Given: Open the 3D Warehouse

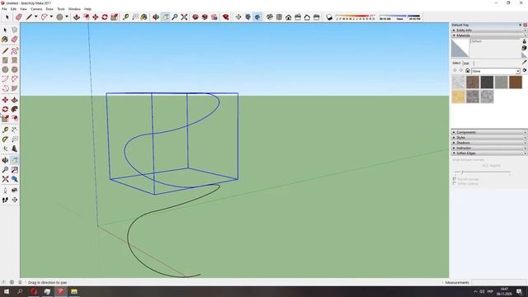Looking at the screenshot, I should [x=196, y=16].
